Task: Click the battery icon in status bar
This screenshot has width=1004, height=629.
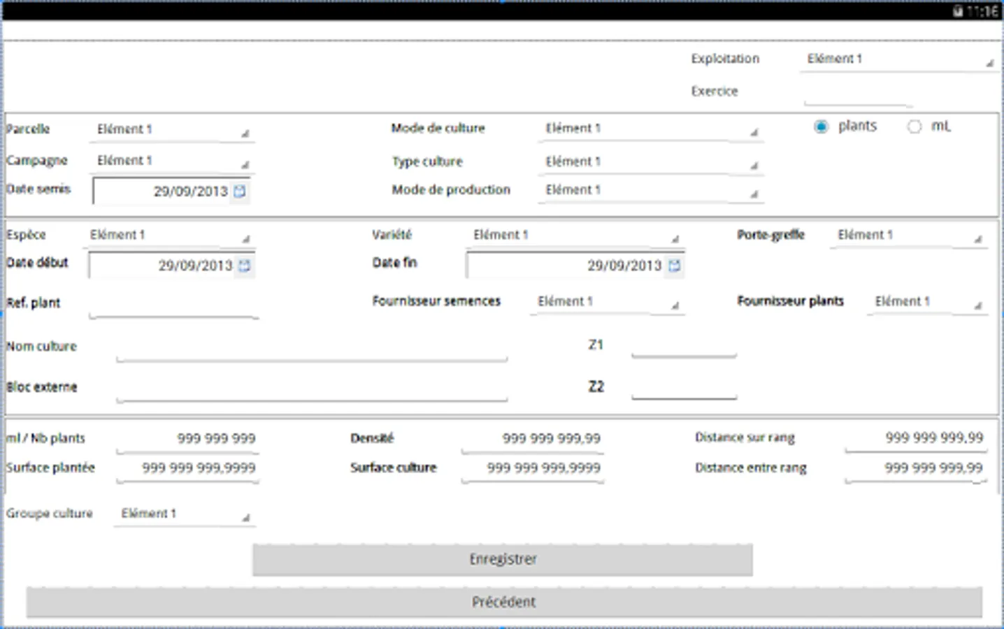Action: 958,11
